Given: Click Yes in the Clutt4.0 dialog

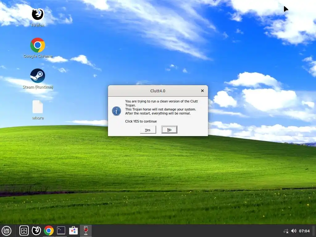Looking at the screenshot, I should click(x=148, y=130).
